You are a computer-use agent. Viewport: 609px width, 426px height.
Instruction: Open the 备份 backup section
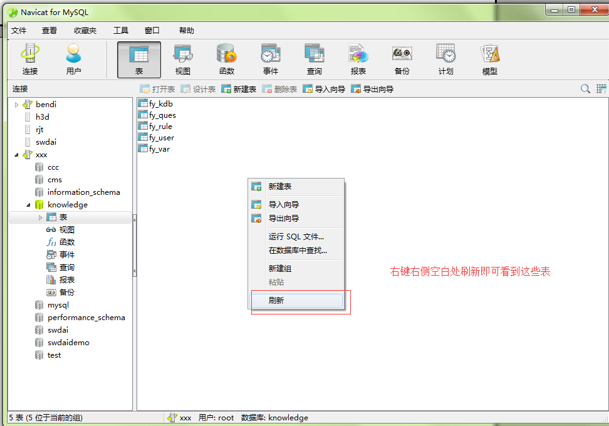tap(402, 60)
